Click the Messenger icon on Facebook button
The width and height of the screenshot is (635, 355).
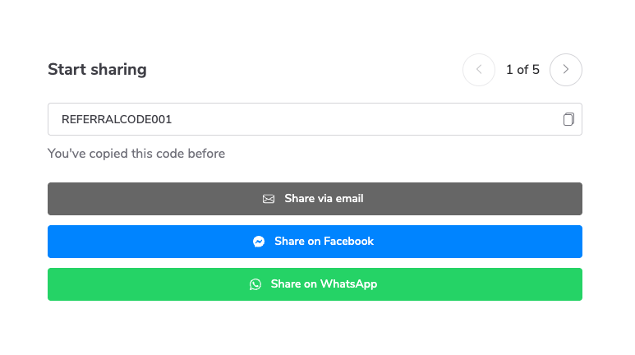(x=259, y=242)
